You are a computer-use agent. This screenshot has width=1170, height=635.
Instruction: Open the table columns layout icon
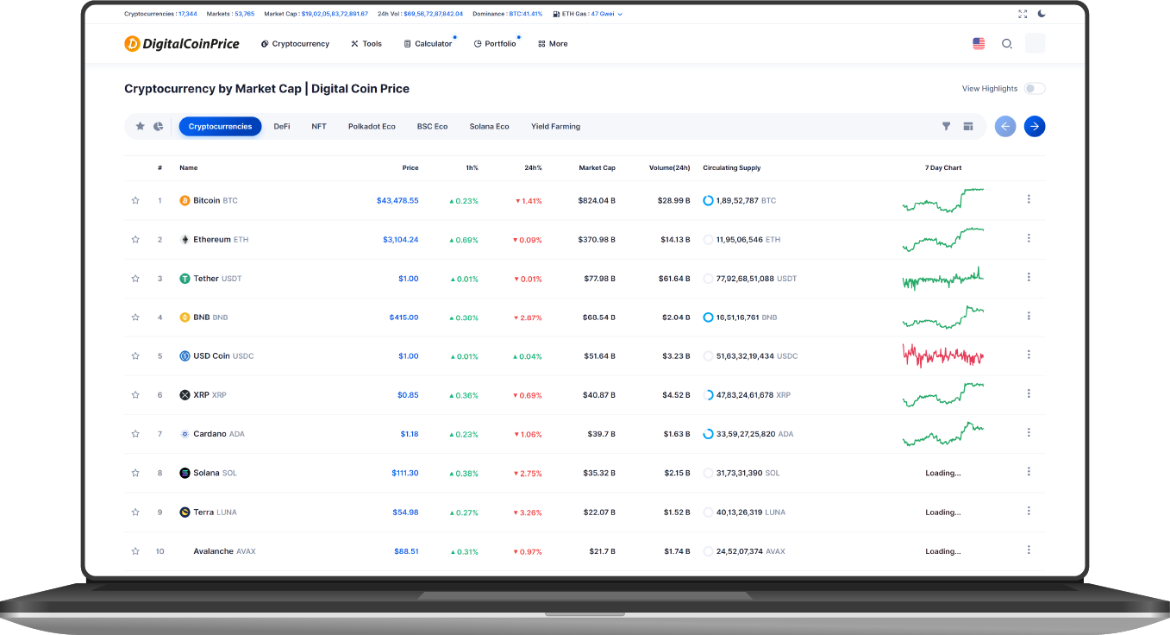[x=968, y=126]
